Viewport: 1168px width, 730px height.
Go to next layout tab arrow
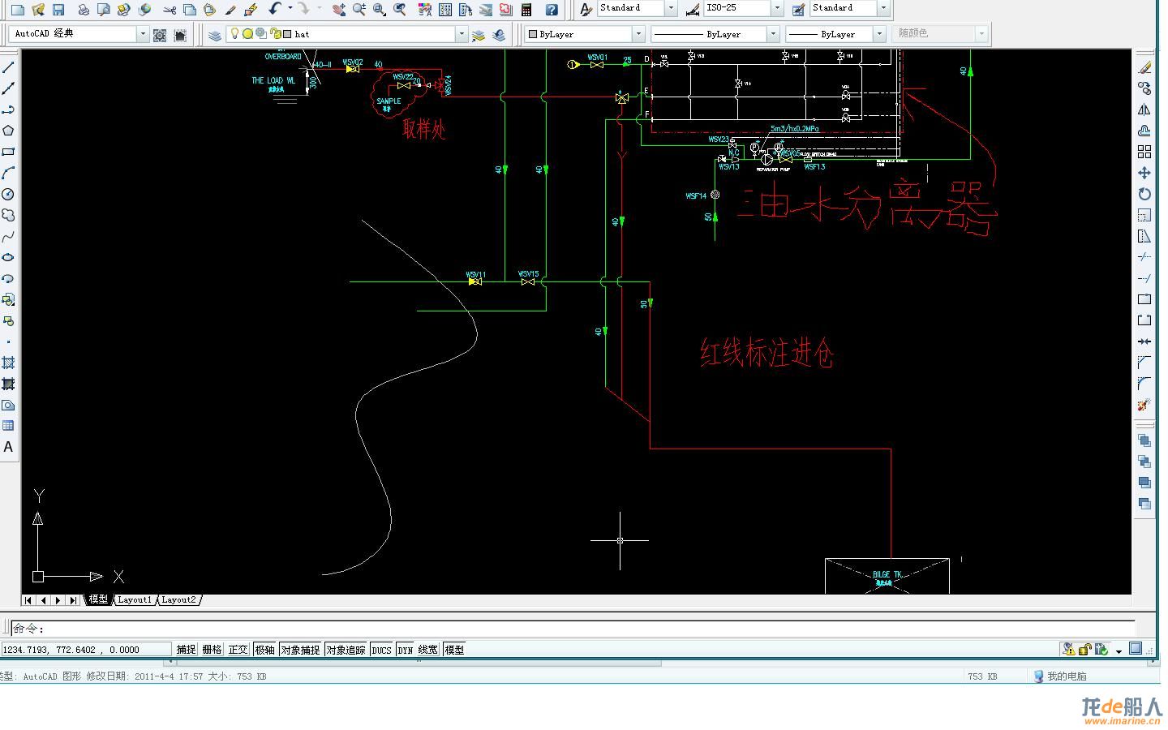coord(58,600)
